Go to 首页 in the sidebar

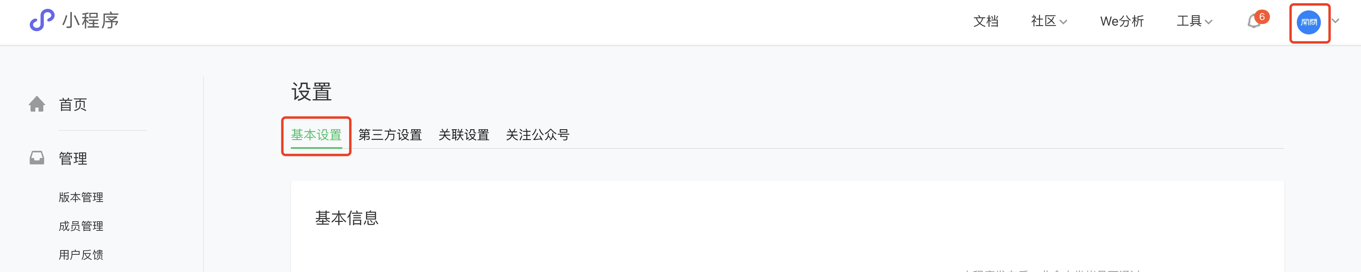point(73,104)
